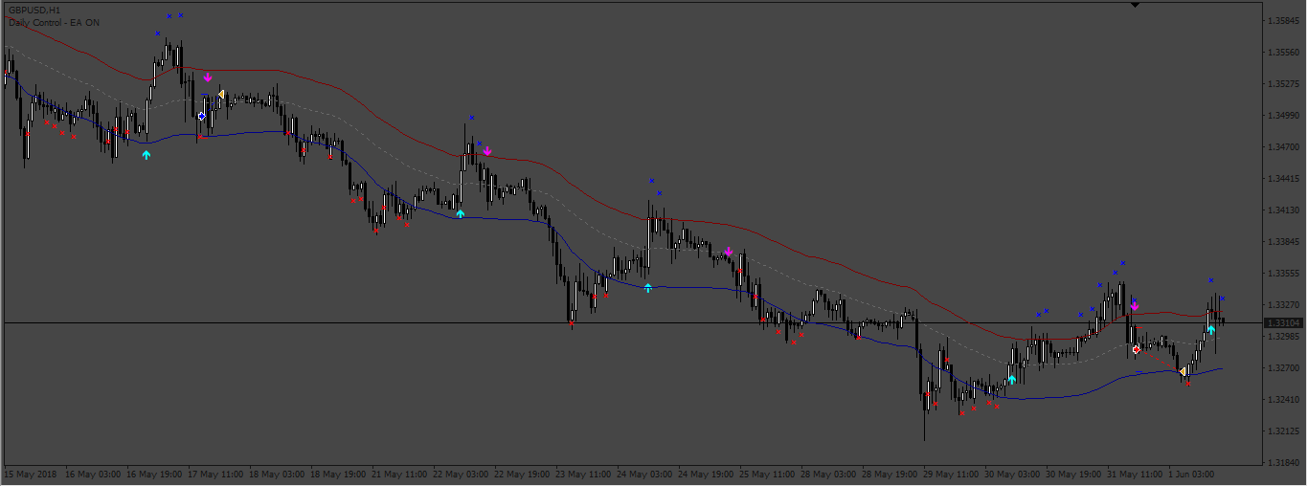Click the blue trade-open marker on 17 May

coord(202,116)
